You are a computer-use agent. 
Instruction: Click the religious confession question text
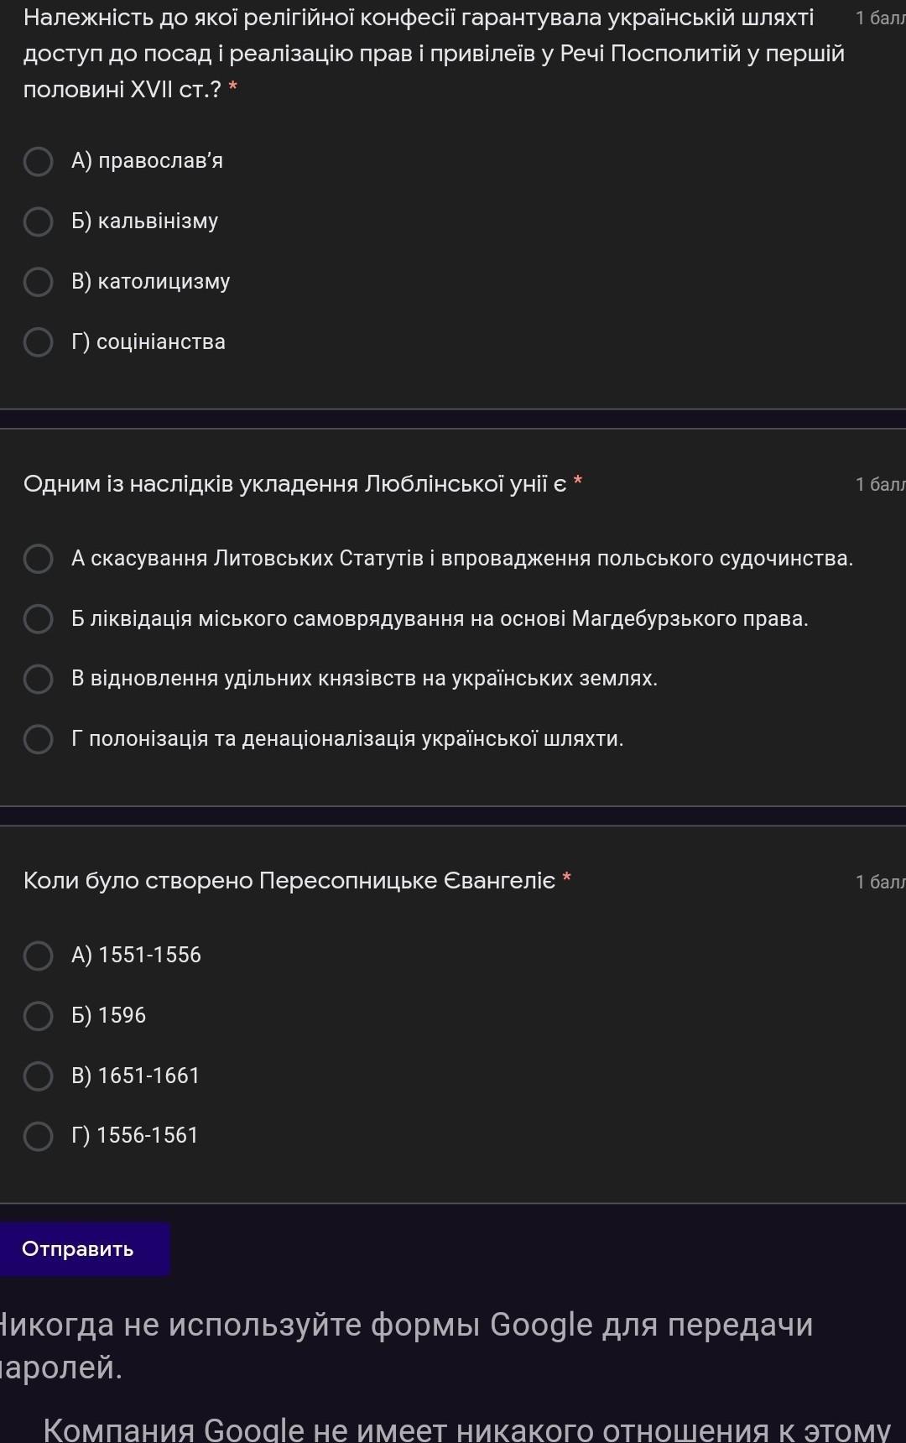(419, 53)
